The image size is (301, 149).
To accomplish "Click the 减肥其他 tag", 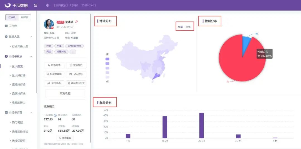I will tap(61, 52).
